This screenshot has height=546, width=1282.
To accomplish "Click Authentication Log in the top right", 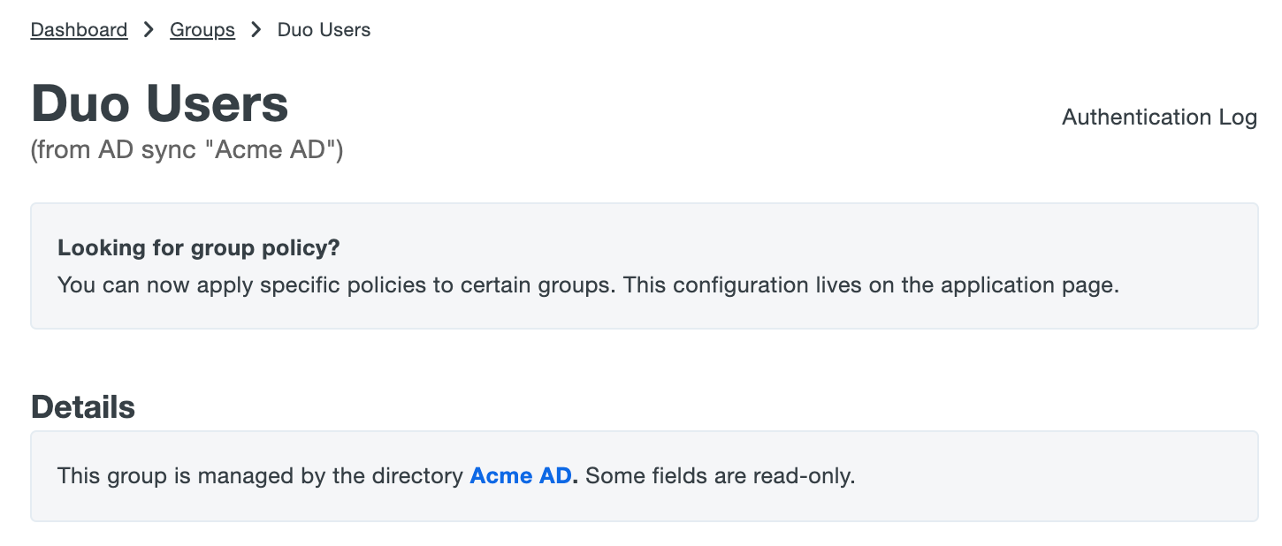I will pyautogui.click(x=1159, y=117).
